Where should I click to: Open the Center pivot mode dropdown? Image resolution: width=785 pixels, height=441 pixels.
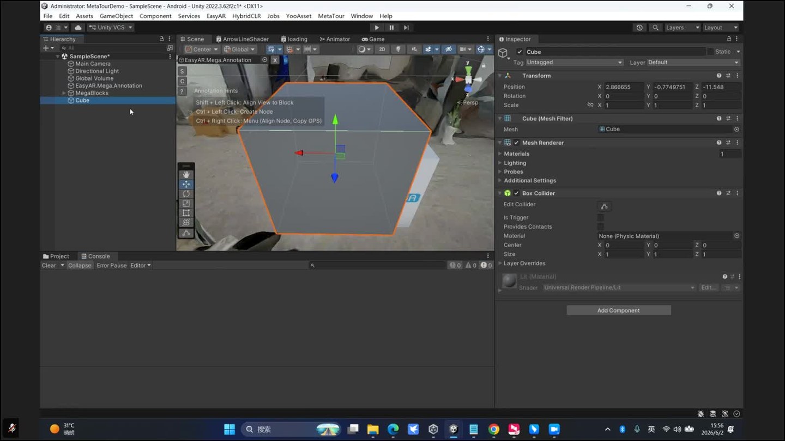coord(201,49)
